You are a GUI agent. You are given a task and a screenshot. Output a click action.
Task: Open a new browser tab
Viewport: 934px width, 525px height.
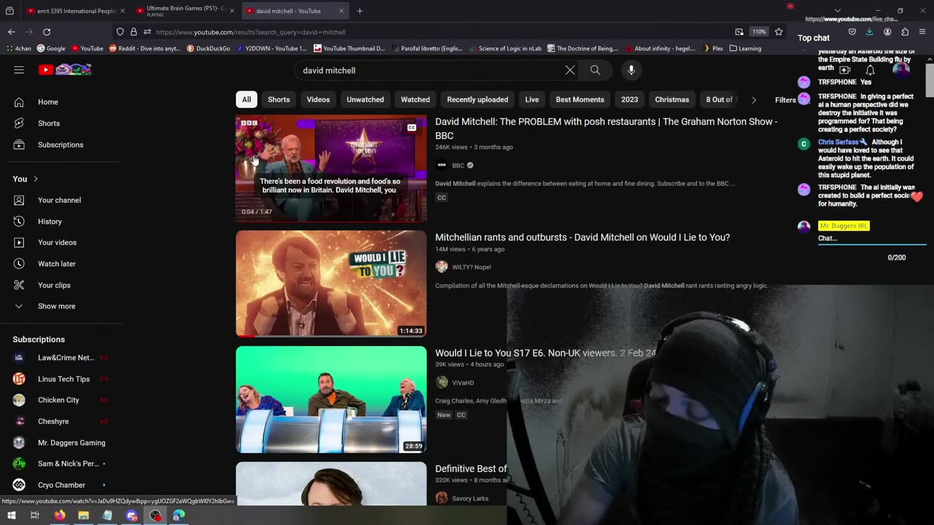[360, 11]
